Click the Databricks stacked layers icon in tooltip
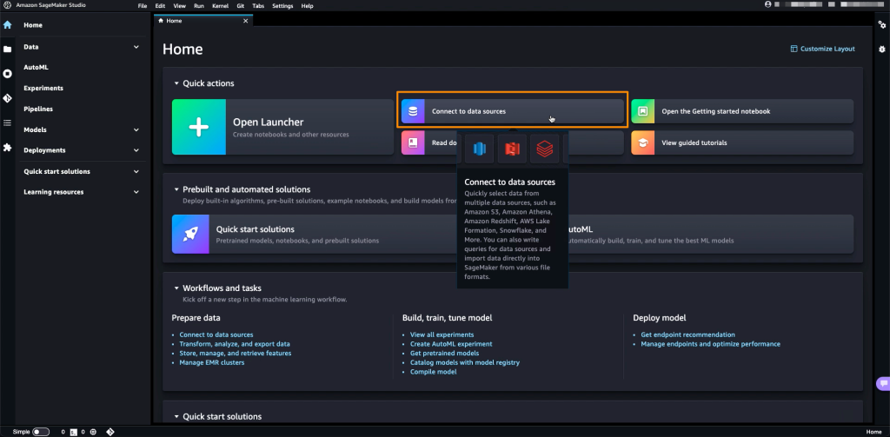Image resolution: width=890 pixels, height=437 pixels. [545, 149]
